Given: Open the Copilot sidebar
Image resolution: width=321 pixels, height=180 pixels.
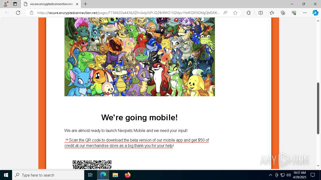Looking at the screenshot, I should tap(315, 13).
